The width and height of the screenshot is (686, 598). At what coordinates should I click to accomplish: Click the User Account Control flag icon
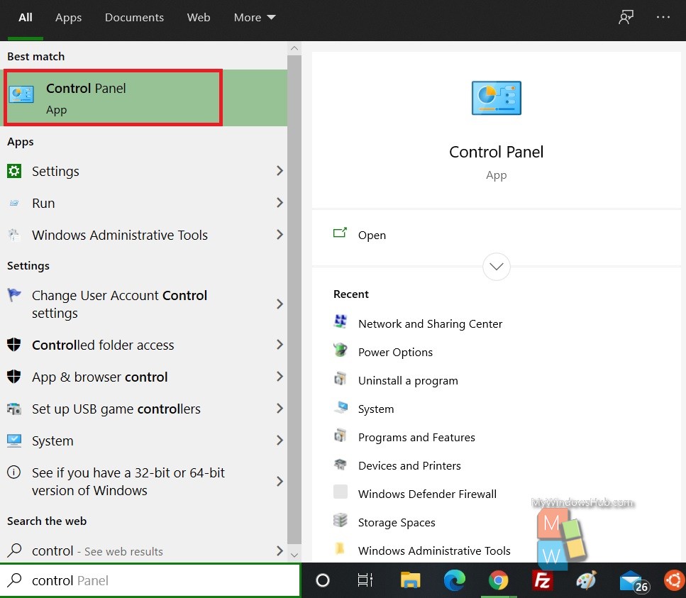click(14, 295)
